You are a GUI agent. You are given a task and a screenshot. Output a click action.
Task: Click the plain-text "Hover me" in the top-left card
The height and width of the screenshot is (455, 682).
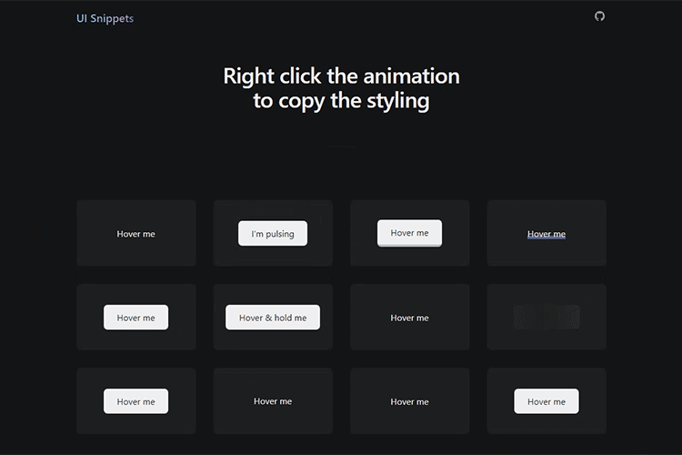coord(136,234)
